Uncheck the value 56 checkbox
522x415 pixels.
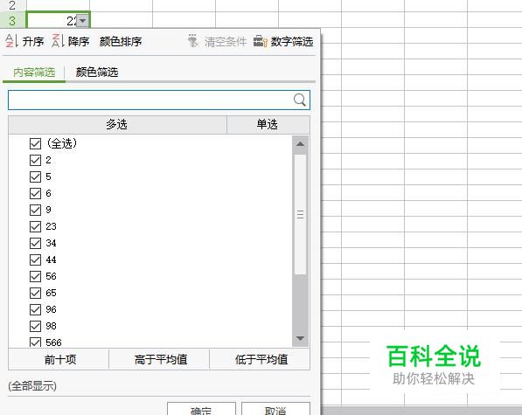tap(35, 277)
